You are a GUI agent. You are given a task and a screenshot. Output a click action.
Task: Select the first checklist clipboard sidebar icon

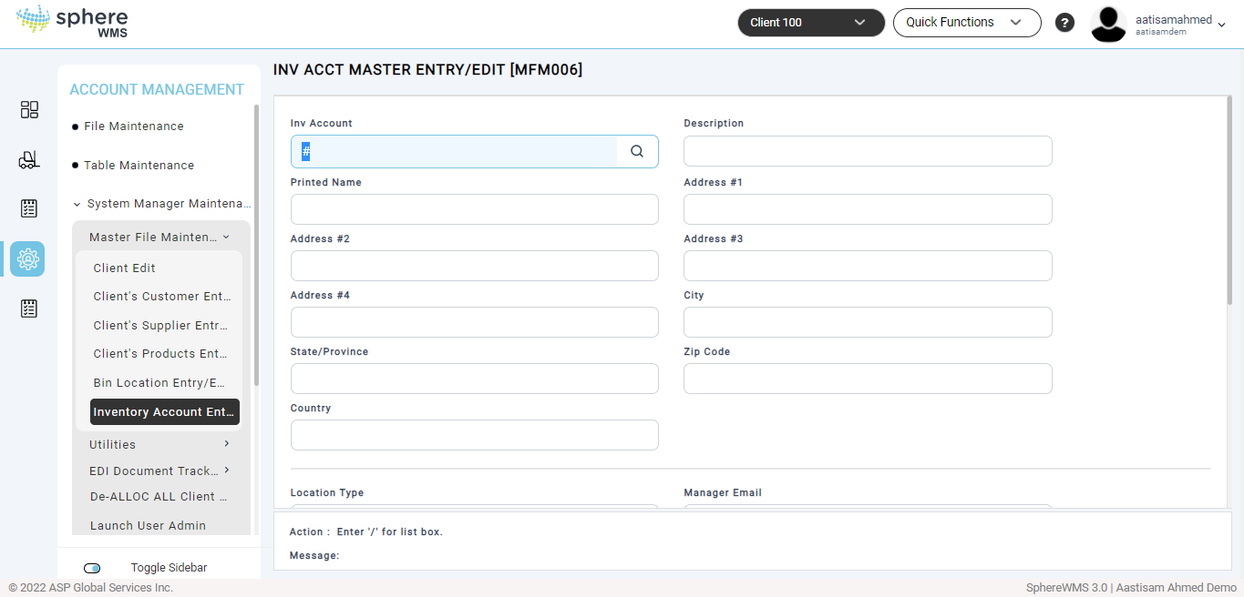click(29, 208)
